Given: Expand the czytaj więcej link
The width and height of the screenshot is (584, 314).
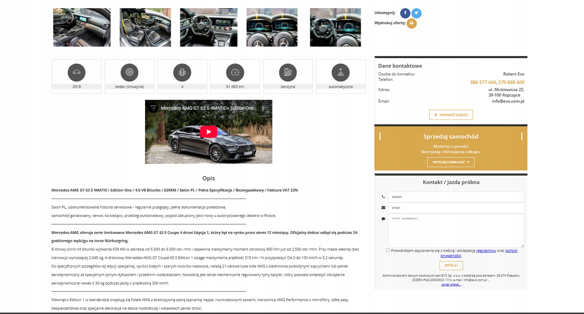Looking at the screenshot, I should tap(451, 284).
